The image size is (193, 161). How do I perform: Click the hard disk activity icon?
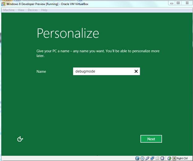pyautogui.click(x=137, y=158)
